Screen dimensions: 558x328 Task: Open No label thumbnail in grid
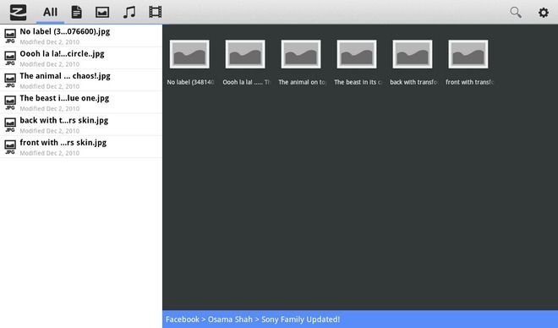pyautogui.click(x=189, y=54)
